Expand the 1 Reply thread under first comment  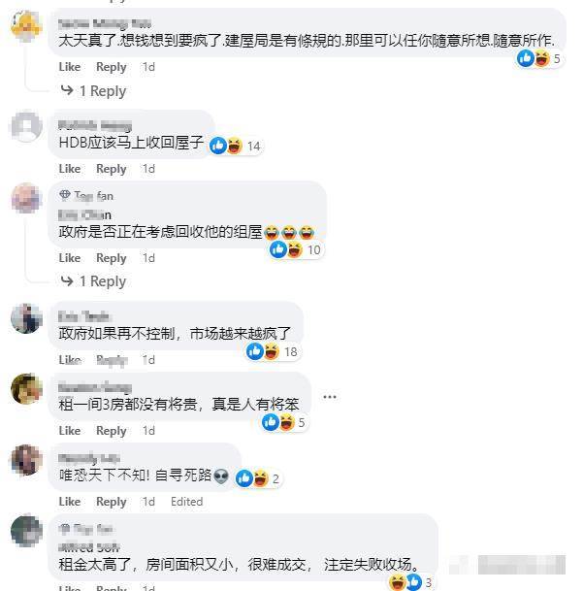click(x=93, y=91)
